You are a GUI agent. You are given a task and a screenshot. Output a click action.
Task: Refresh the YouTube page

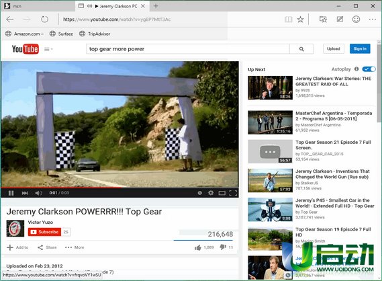coord(44,19)
